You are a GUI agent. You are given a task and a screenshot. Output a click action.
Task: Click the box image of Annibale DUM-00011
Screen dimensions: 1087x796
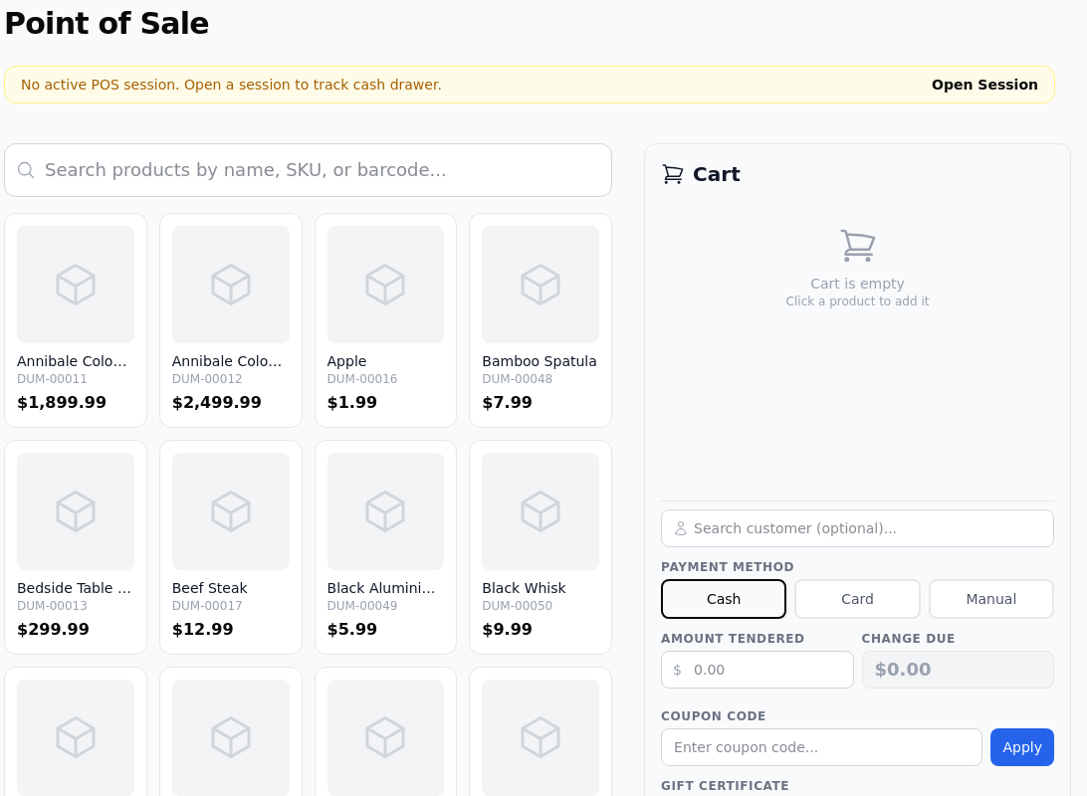[x=76, y=285]
